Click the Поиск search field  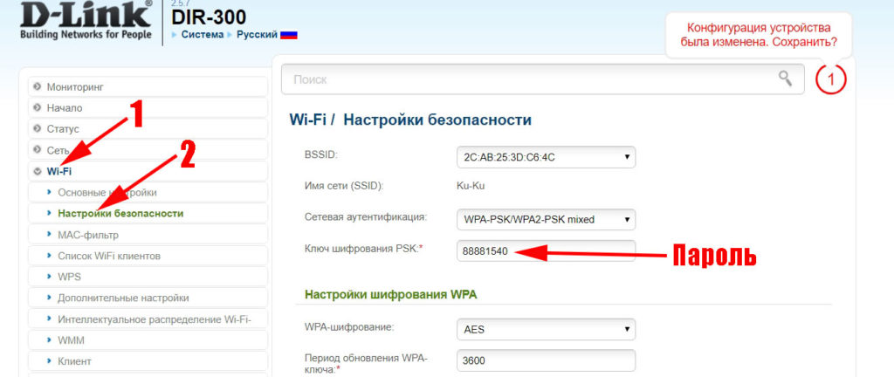pyautogui.click(x=524, y=79)
